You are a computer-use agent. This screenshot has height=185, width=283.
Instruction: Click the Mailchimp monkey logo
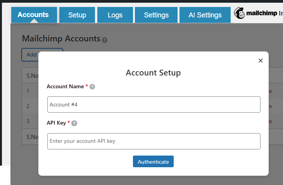click(x=239, y=13)
